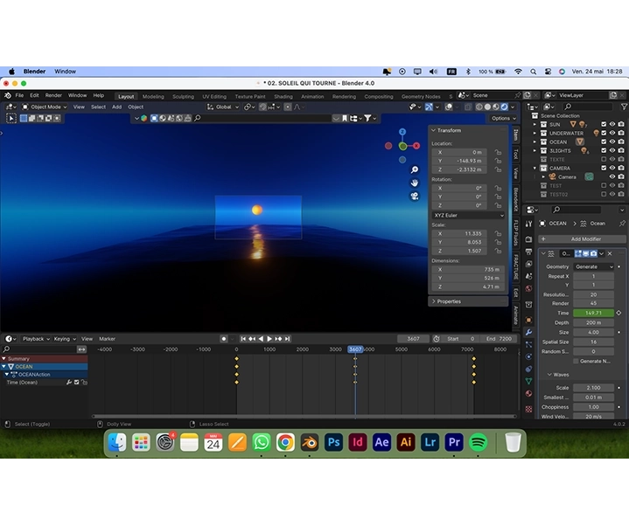Screen dimensions: 629x525
Task: Open Object Data green triangle tab
Action: [x=528, y=381]
